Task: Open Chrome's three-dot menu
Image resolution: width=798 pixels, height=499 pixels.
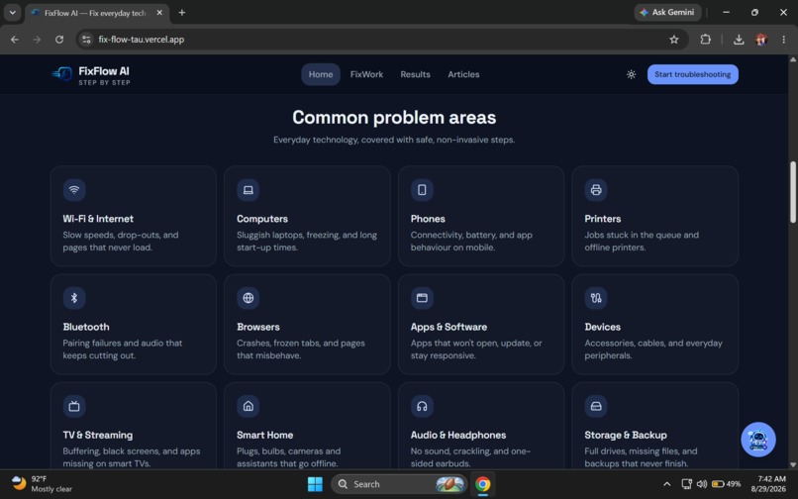Action: tap(783, 40)
